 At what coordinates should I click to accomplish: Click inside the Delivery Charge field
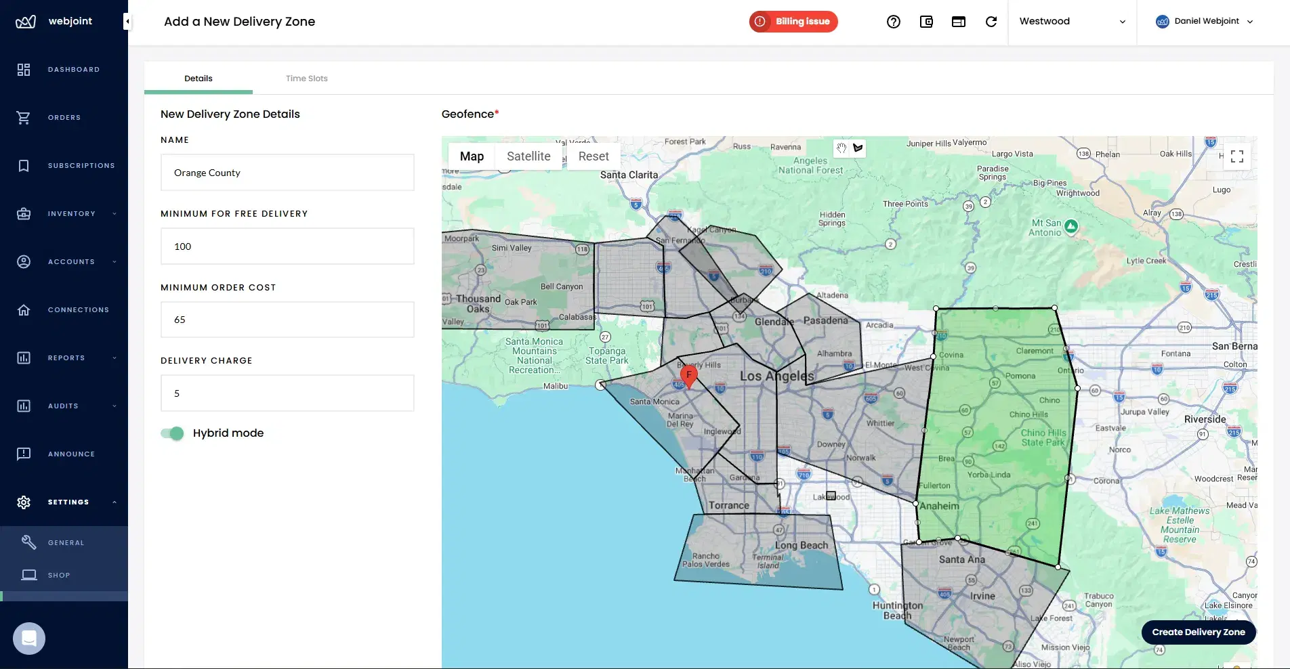[287, 393]
